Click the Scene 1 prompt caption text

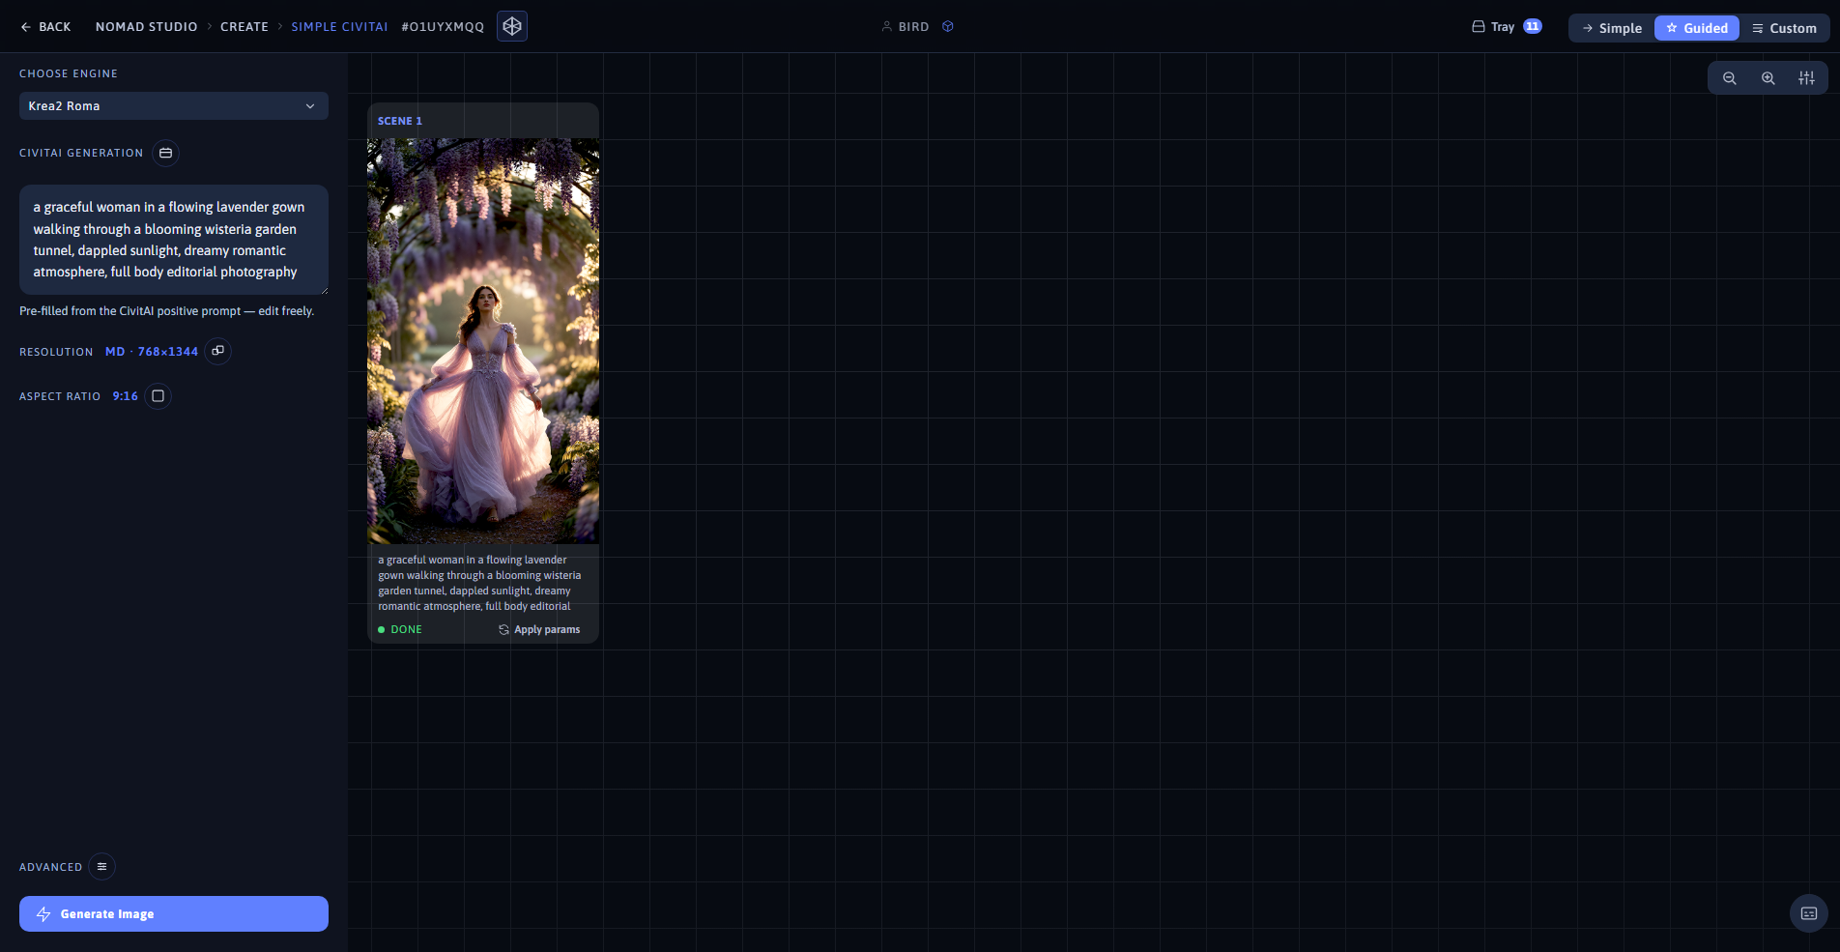(x=479, y=583)
